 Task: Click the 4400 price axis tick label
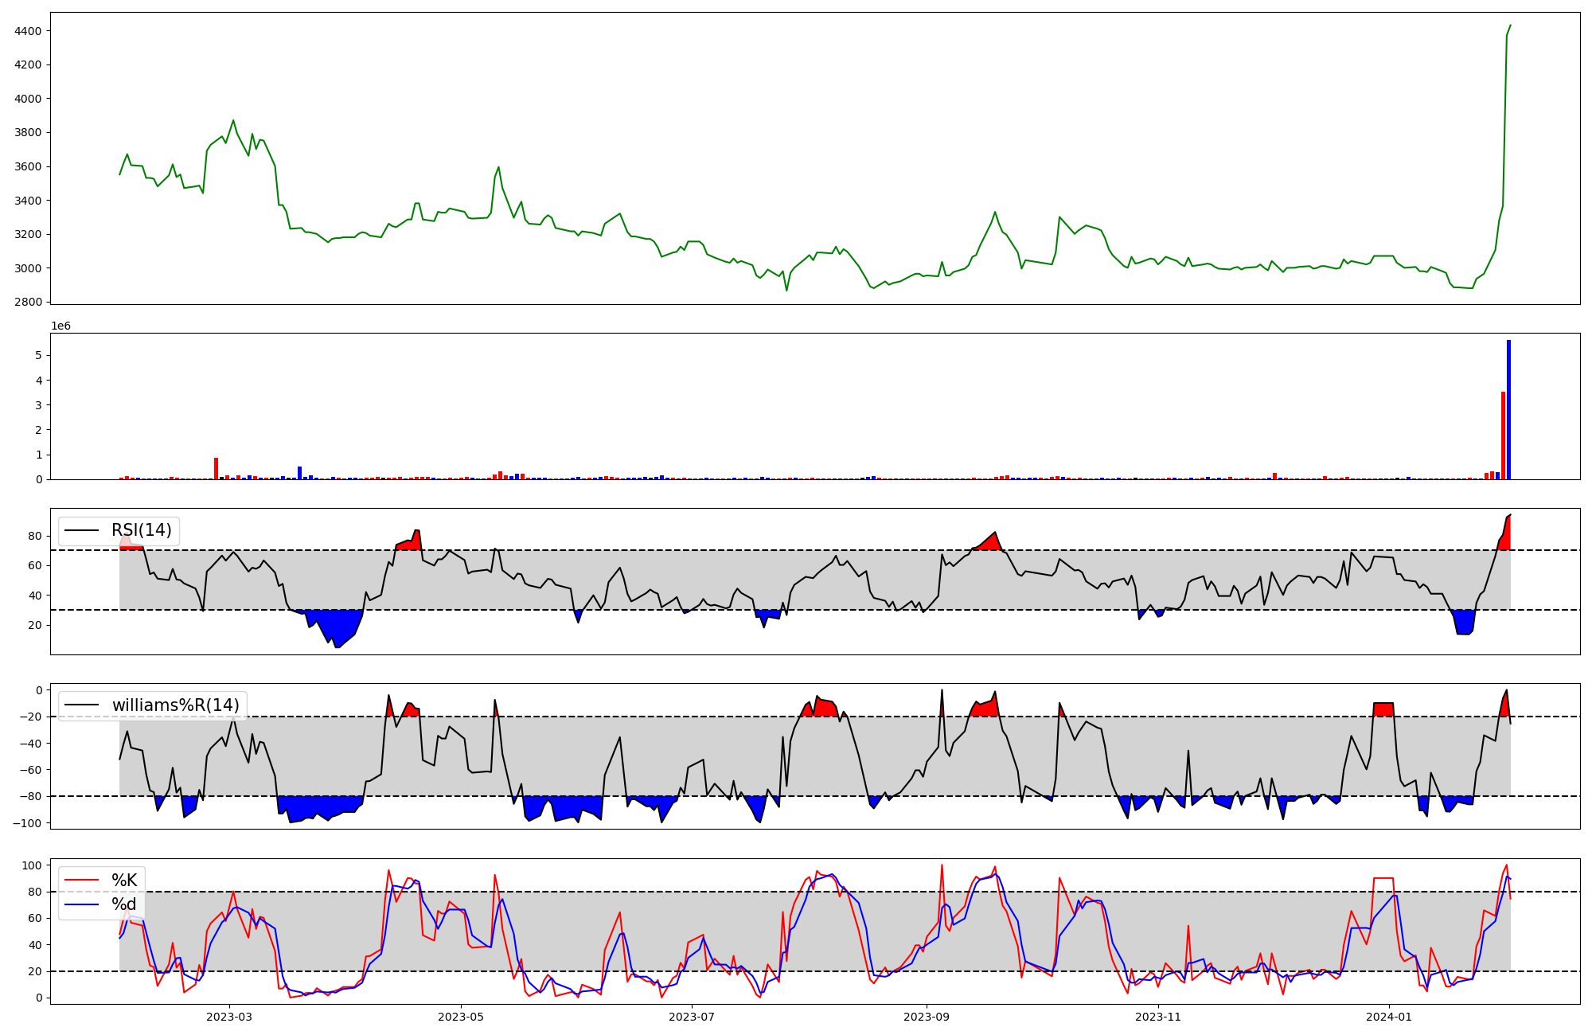tap(29, 31)
